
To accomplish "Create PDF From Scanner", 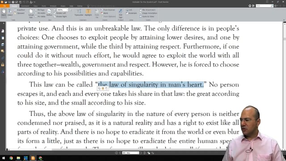I will pyautogui.click(x=108, y=10).
